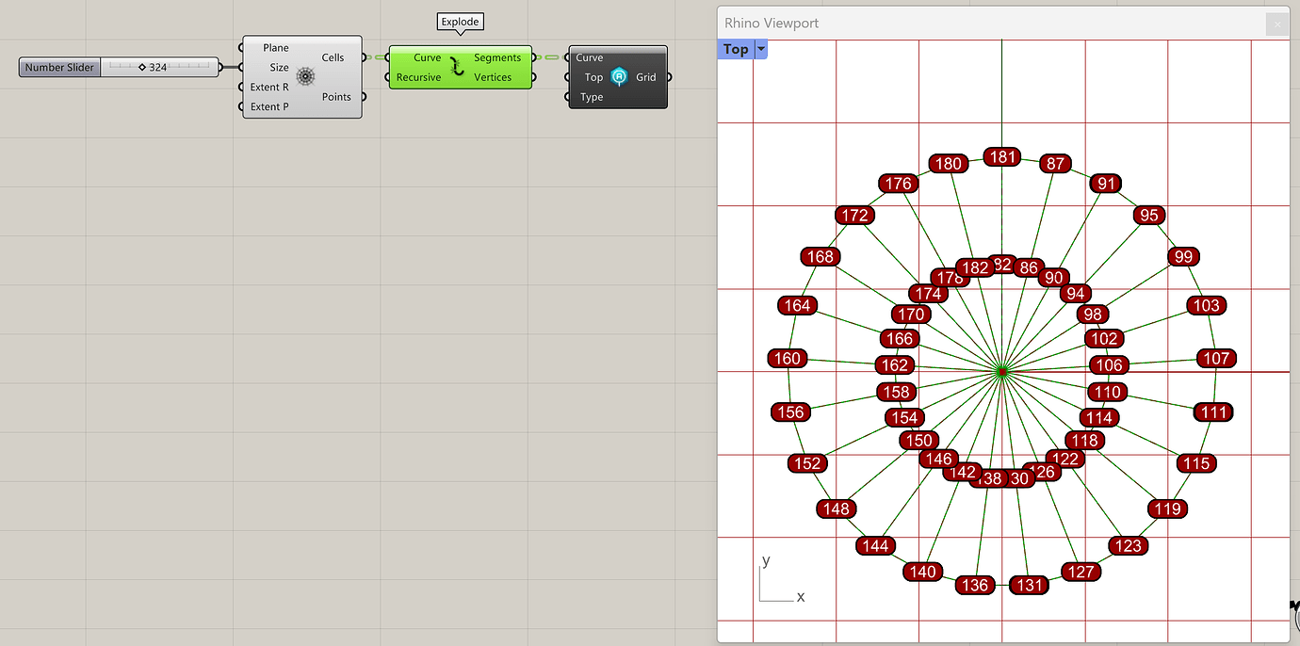The width and height of the screenshot is (1300, 646).
Task: Click point tag 140 in viewport
Action: [x=923, y=572]
